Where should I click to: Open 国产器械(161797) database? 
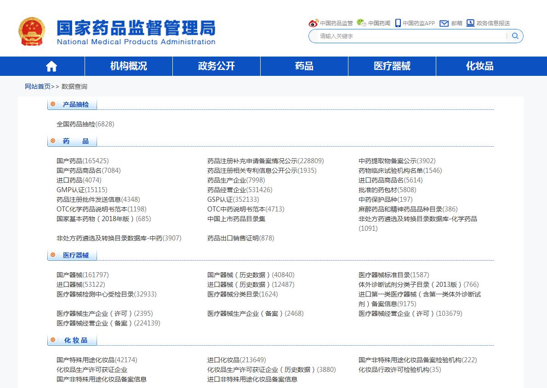(x=83, y=275)
